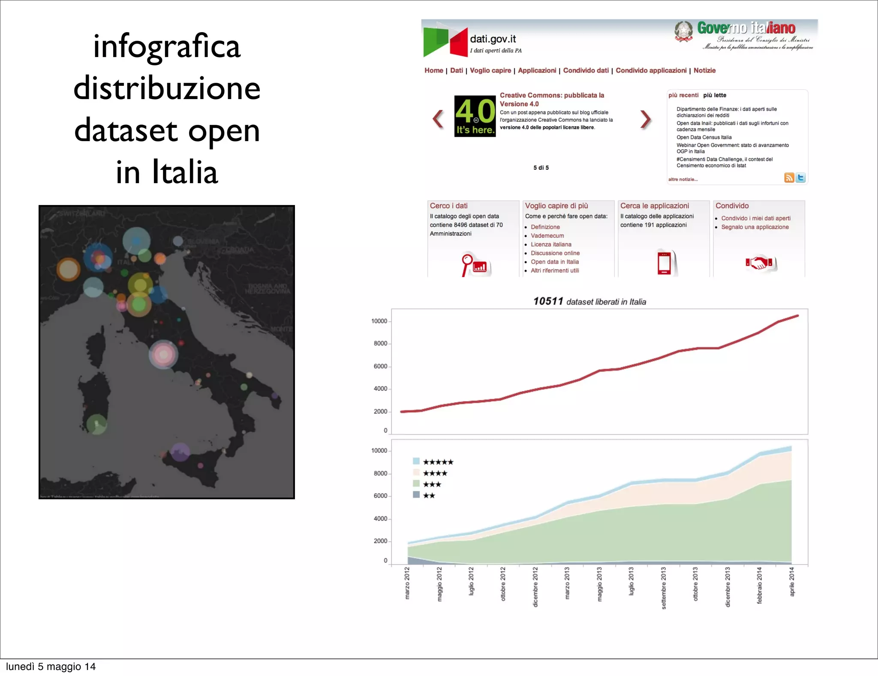Open the Licenza italiana link

[551, 244]
